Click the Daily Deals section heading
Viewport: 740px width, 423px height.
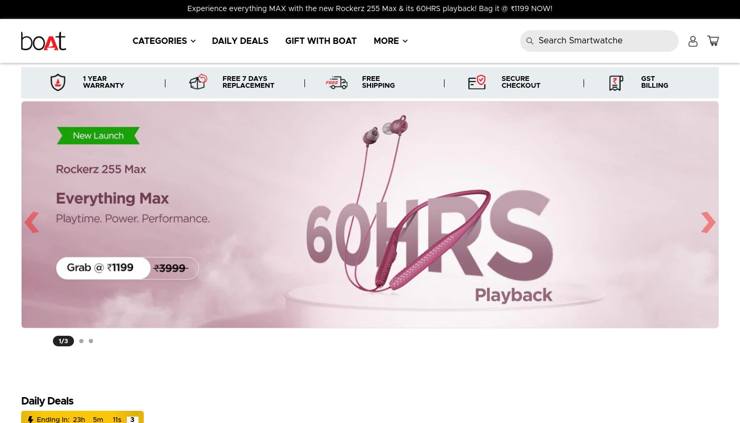pyautogui.click(x=47, y=401)
